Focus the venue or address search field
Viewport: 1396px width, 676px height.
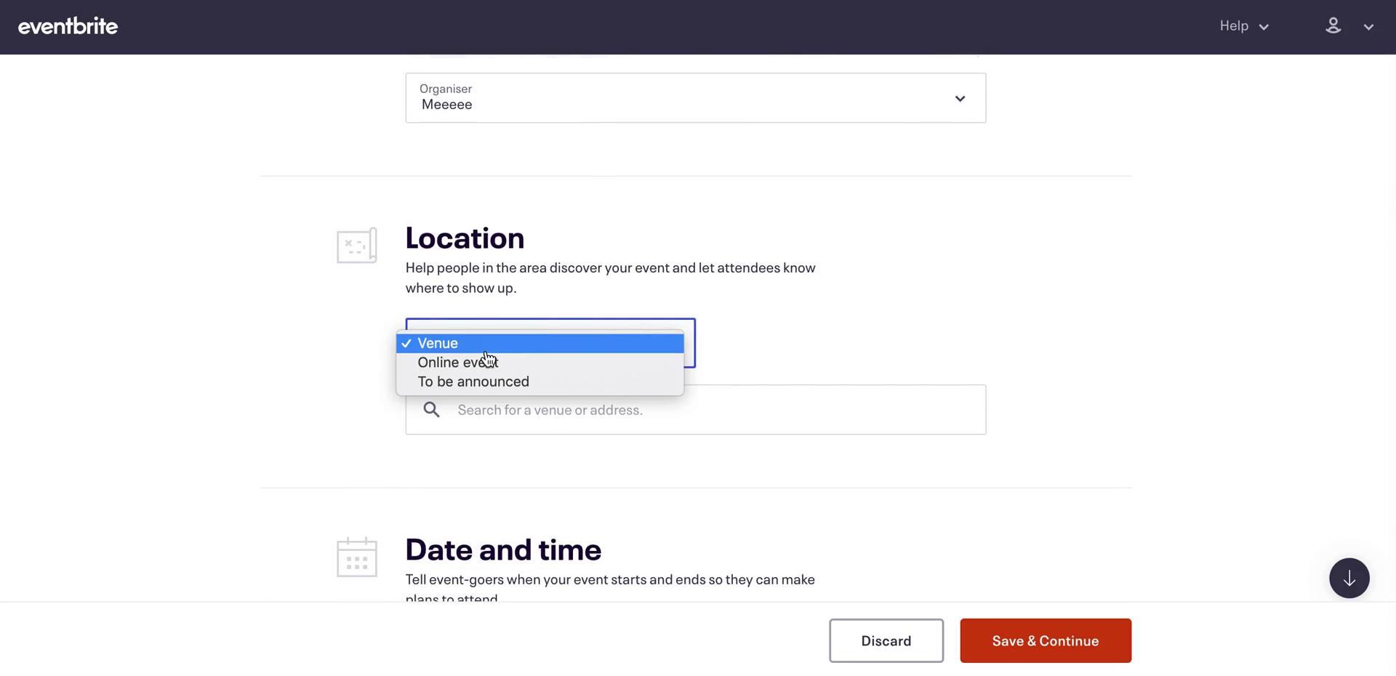point(696,410)
